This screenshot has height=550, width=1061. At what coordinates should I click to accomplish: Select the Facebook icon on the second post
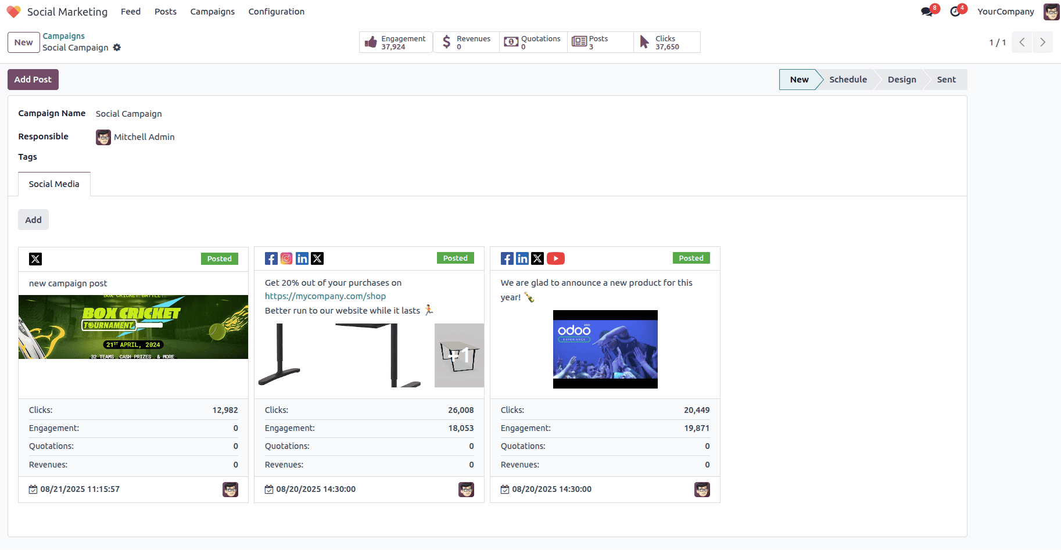coord(271,258)
